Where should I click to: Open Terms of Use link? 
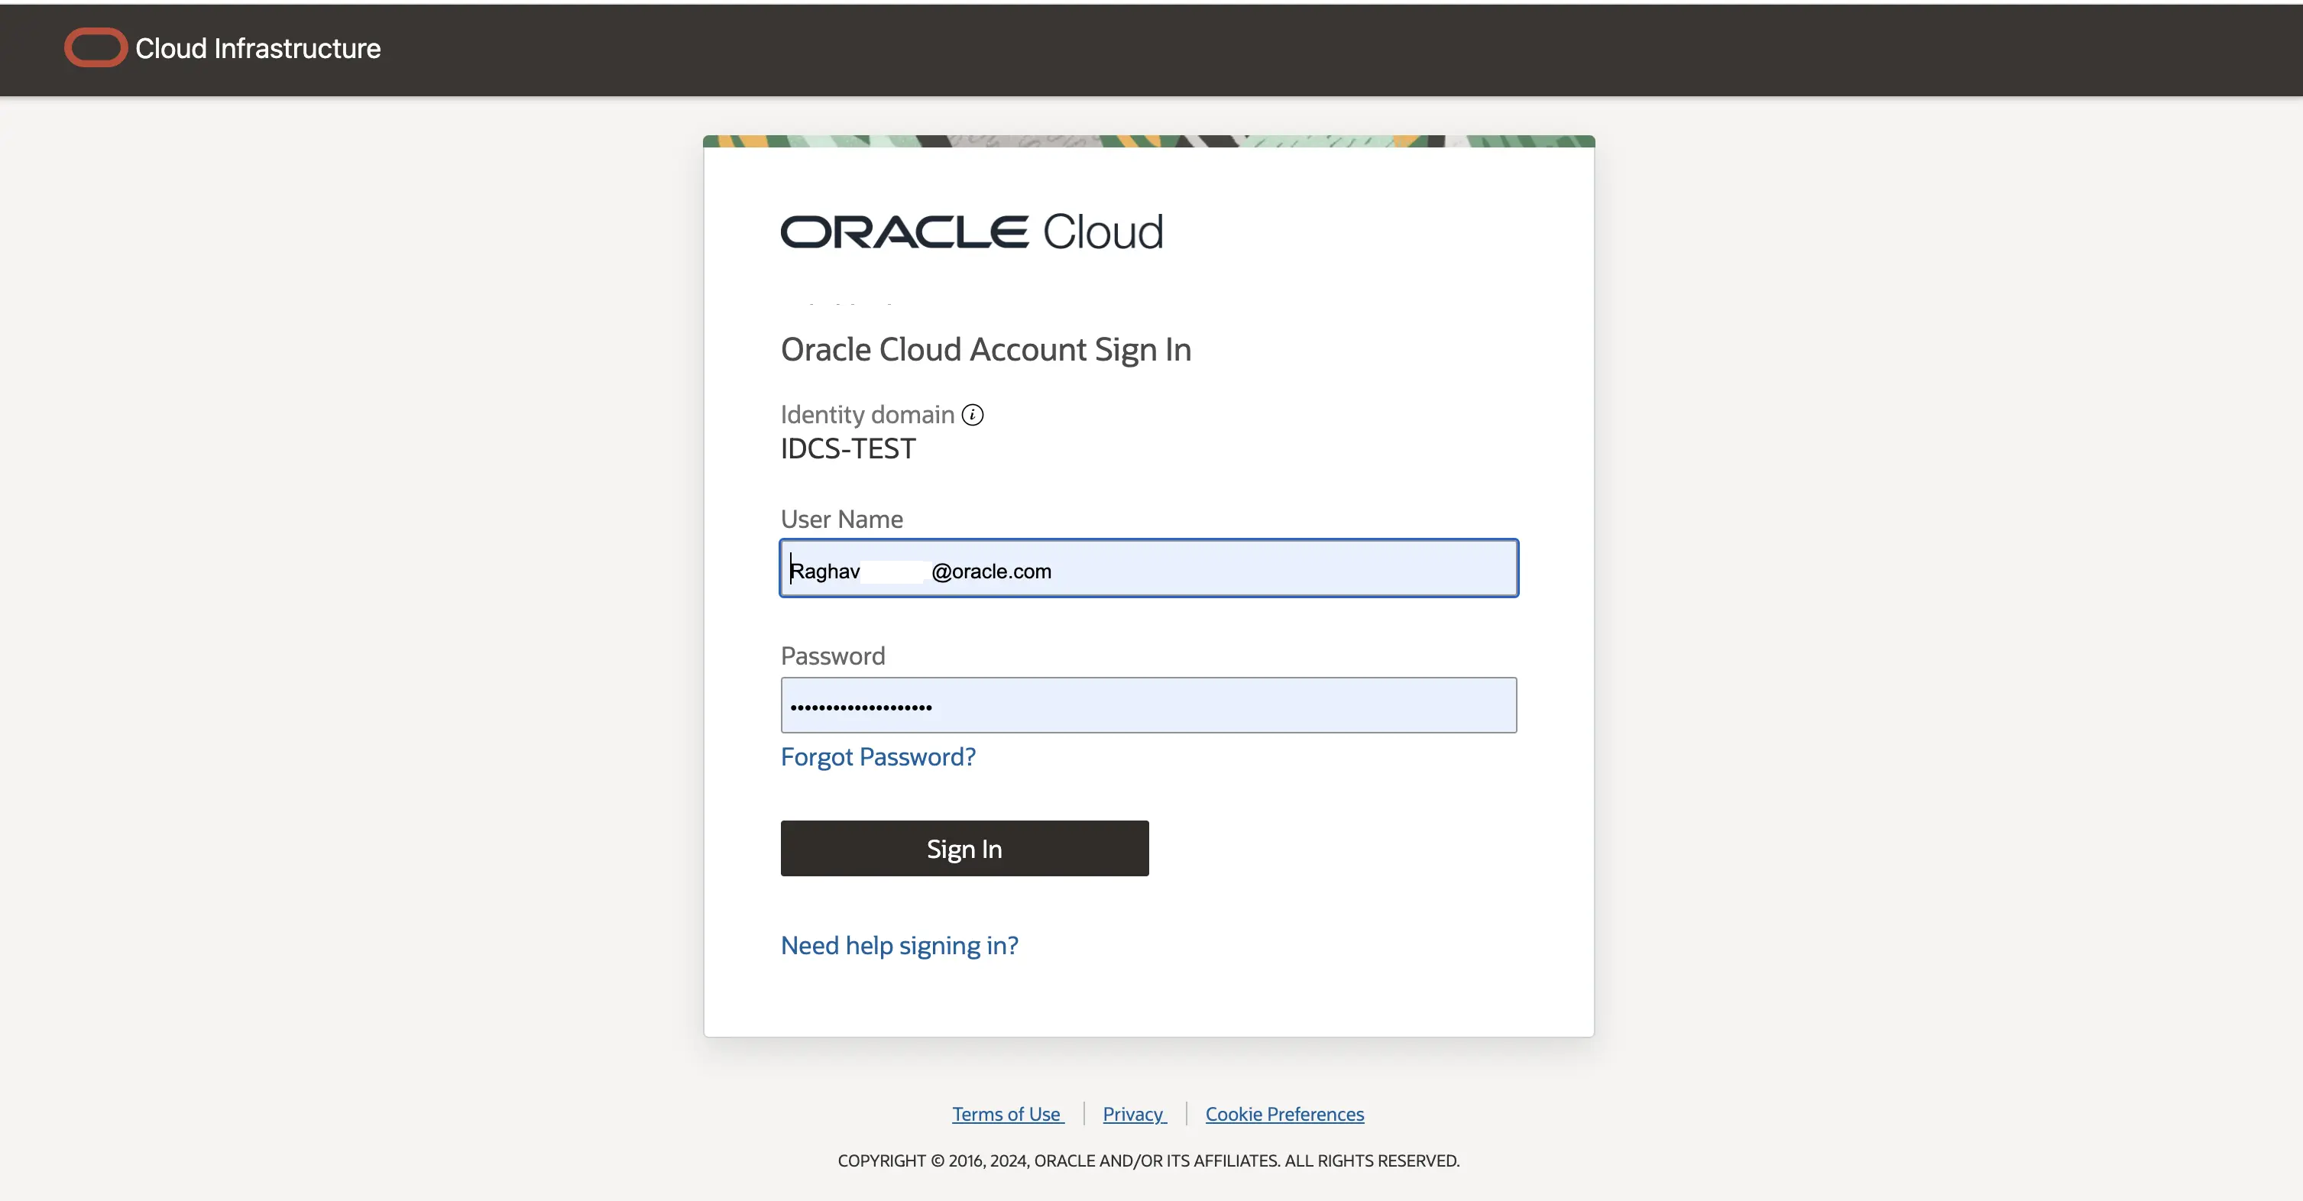(x=1006, y=1115)
